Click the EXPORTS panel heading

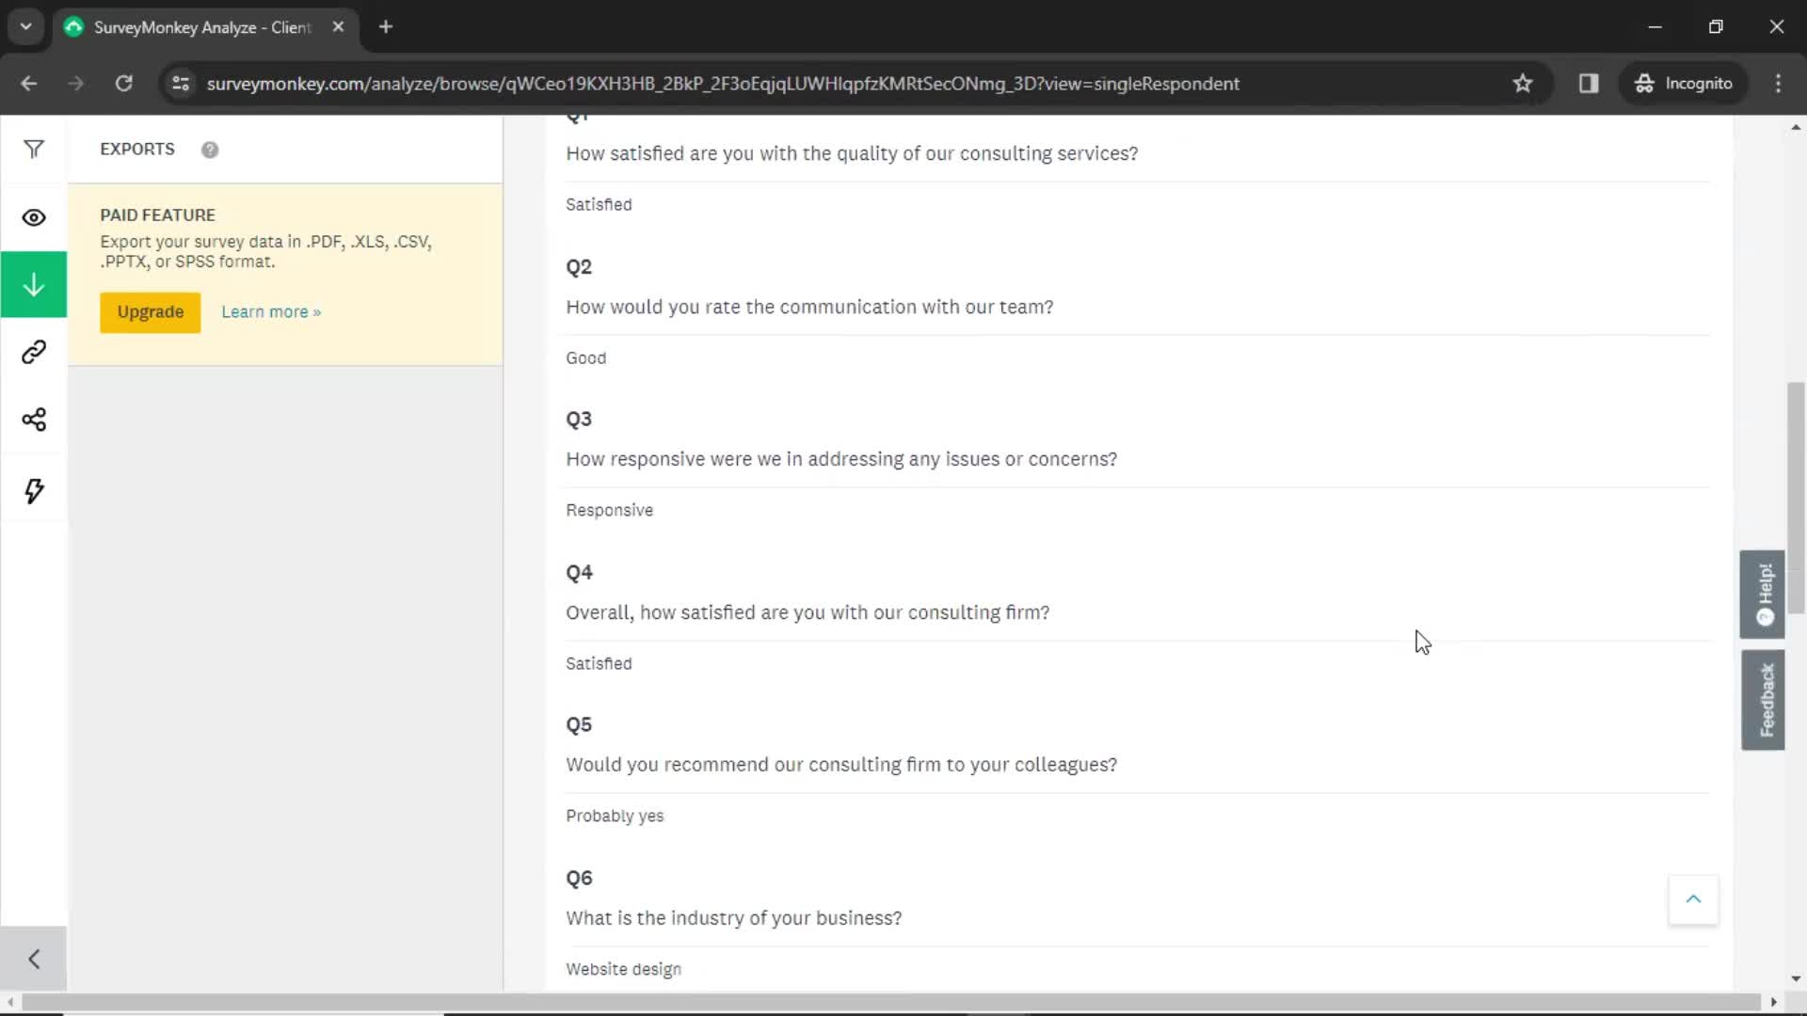(x=137, y=150)
